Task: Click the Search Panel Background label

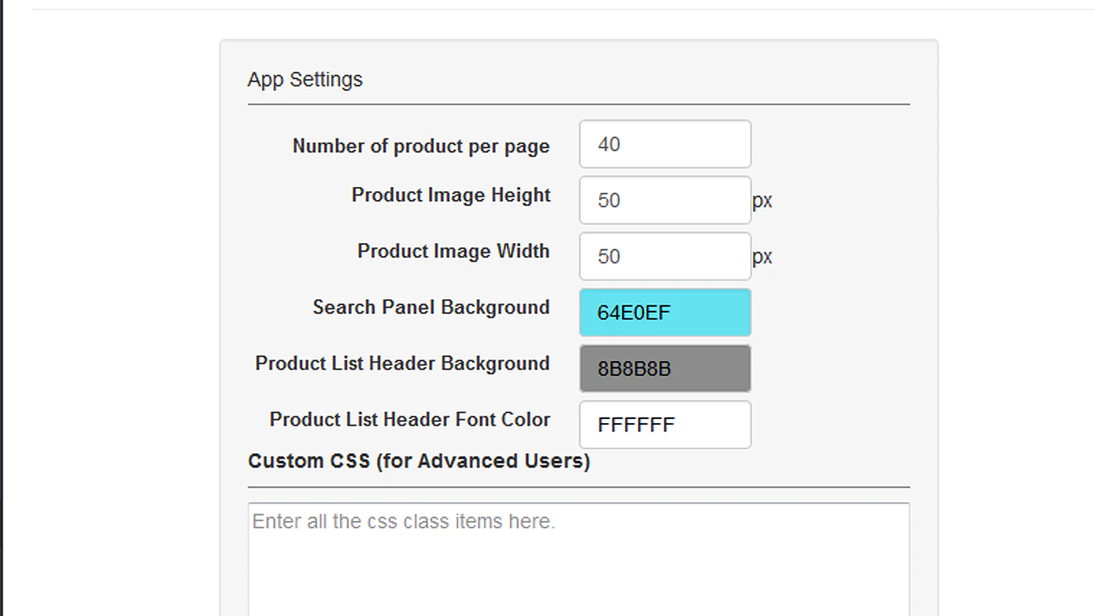Action: 431,307
